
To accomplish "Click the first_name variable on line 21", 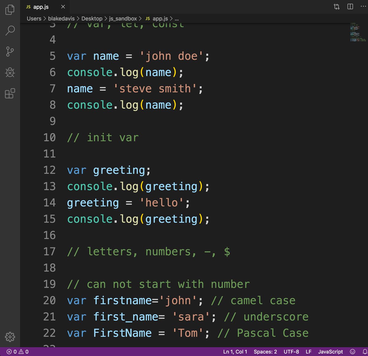I will (126, 317).
